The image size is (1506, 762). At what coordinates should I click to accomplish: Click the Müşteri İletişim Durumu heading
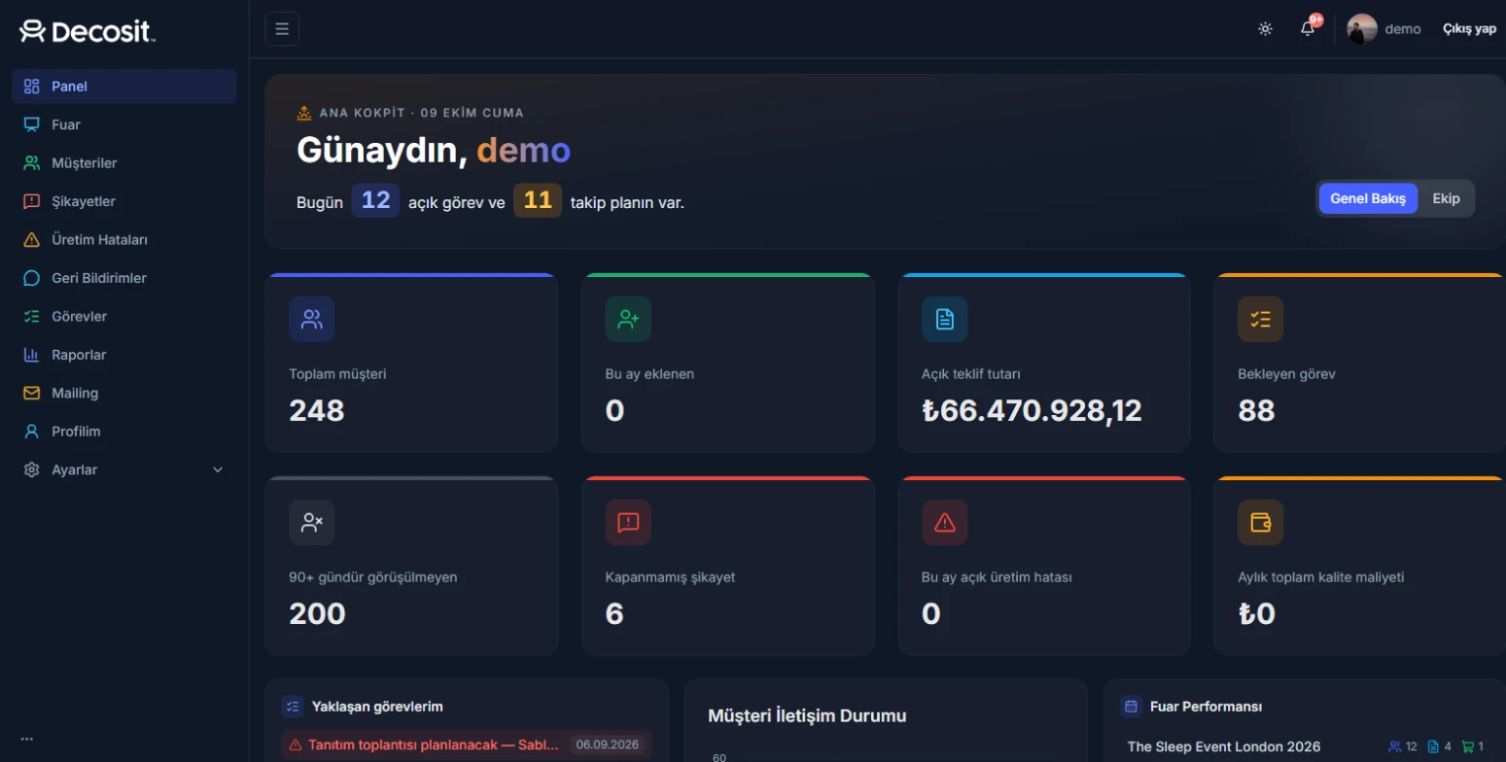point(807,716)
